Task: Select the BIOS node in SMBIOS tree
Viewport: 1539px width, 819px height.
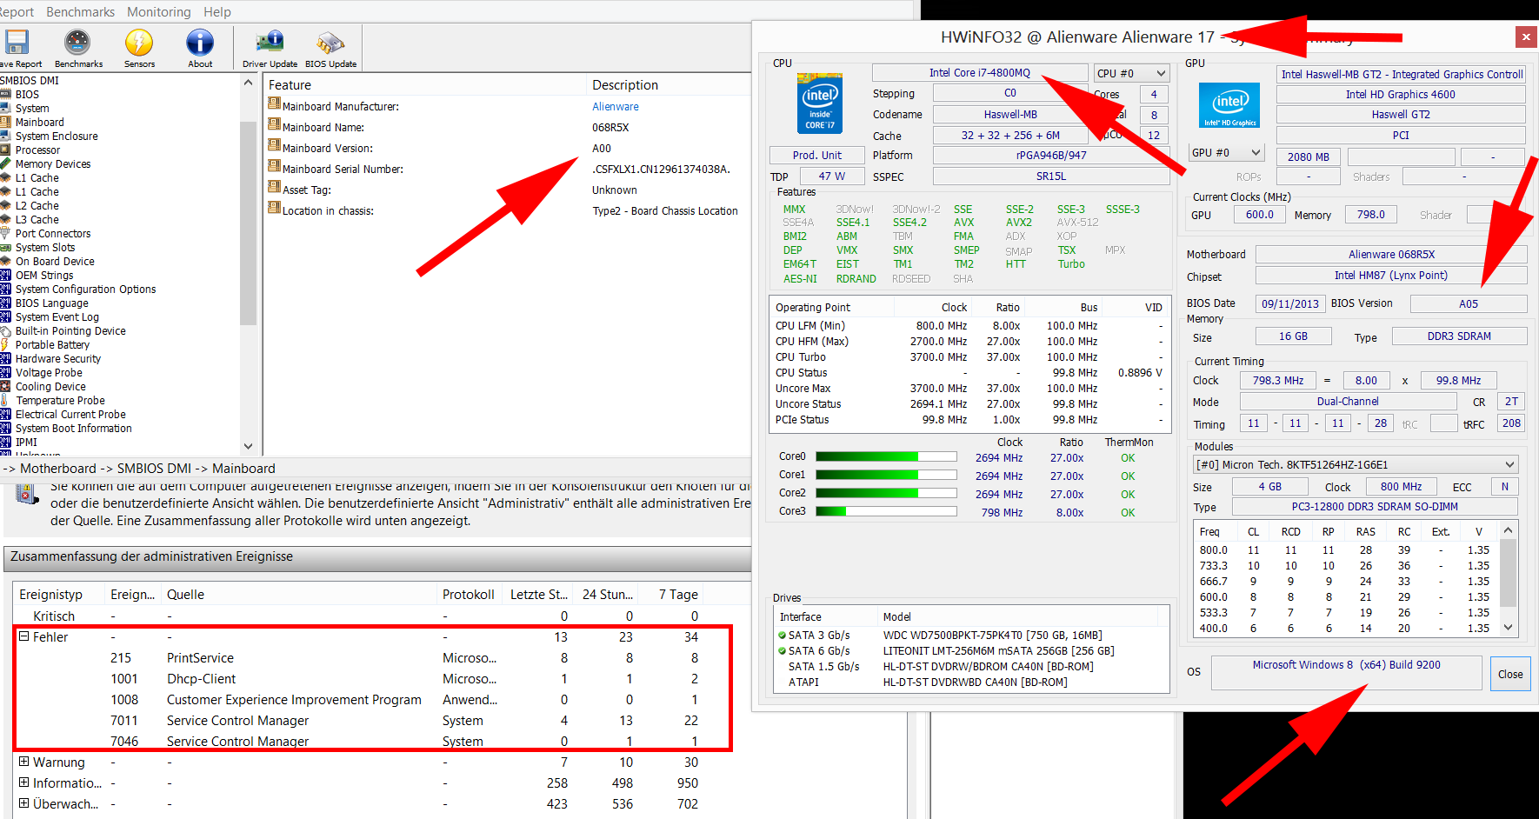Action: click(27, 95)
